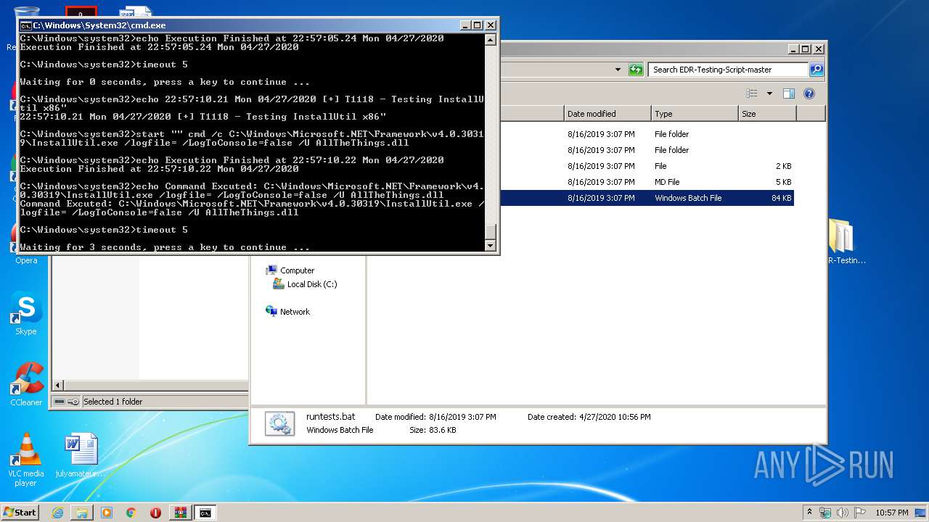Open VLC media player desktop shortcut
The height and width of the screenshot is (522, 929).
[x=26, y=459]
